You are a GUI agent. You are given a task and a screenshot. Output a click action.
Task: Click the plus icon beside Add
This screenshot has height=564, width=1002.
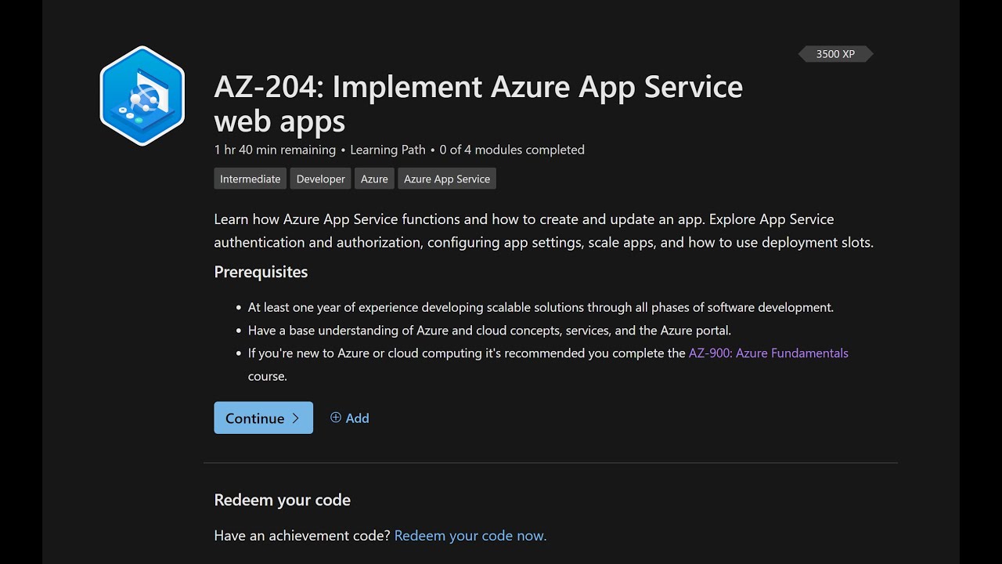[336, 418]
